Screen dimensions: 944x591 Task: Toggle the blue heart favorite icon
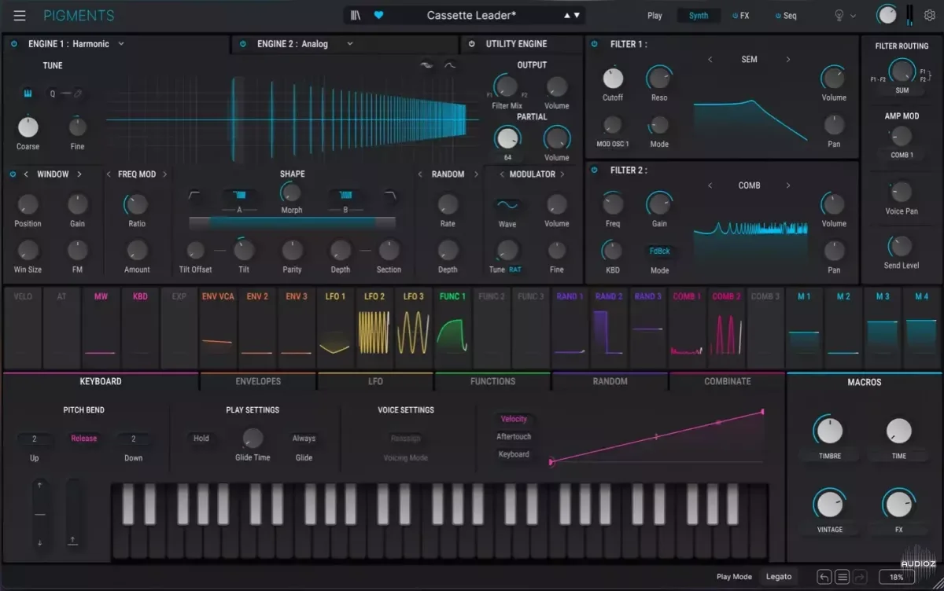point(378,15)
